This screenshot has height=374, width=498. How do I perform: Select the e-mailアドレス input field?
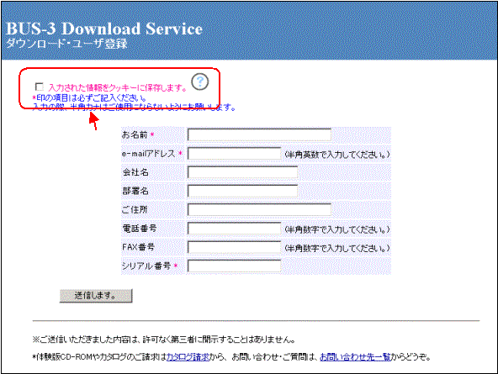[x=234, y=154]
